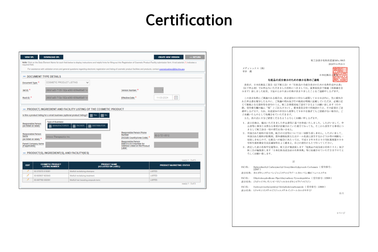Viewport: 378px width, 252px height.
Task: Open the Effective Date calendar picker
Action: pos(176,98)
